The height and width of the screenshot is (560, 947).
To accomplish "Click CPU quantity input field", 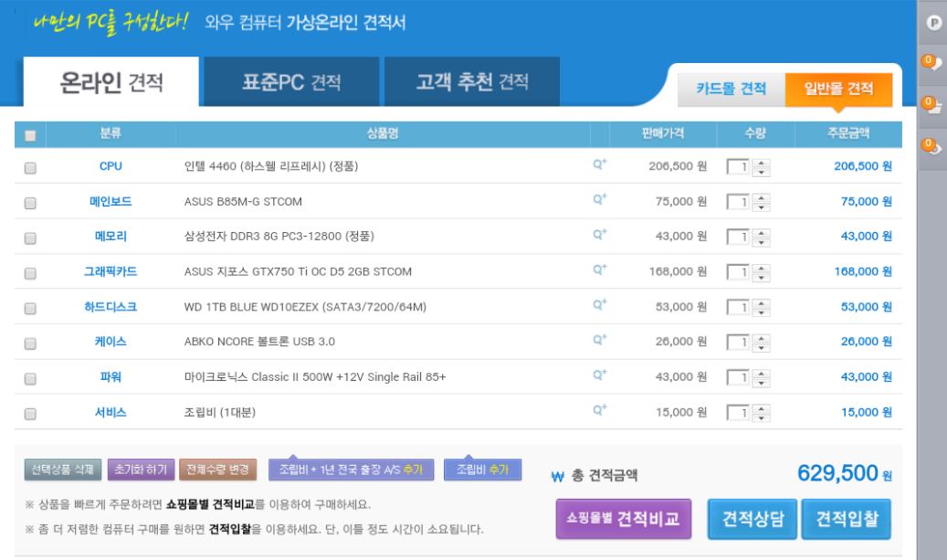I will point(738,167).
